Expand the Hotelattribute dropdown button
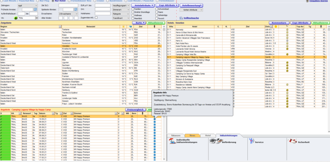This screenshot has width=330, height=162. coord(143,5)
